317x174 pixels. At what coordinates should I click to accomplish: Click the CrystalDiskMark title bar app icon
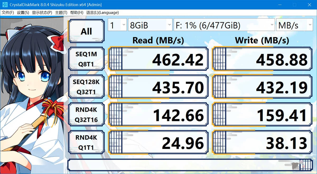click(x=4, y=4)
